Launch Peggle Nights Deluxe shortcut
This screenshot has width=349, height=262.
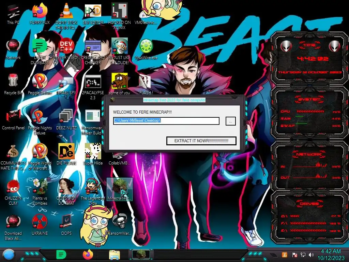click(x=40, y=122)
